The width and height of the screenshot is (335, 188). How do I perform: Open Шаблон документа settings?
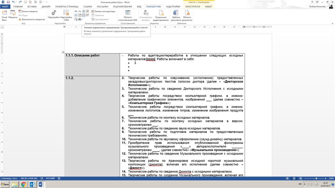click(176, 15)
